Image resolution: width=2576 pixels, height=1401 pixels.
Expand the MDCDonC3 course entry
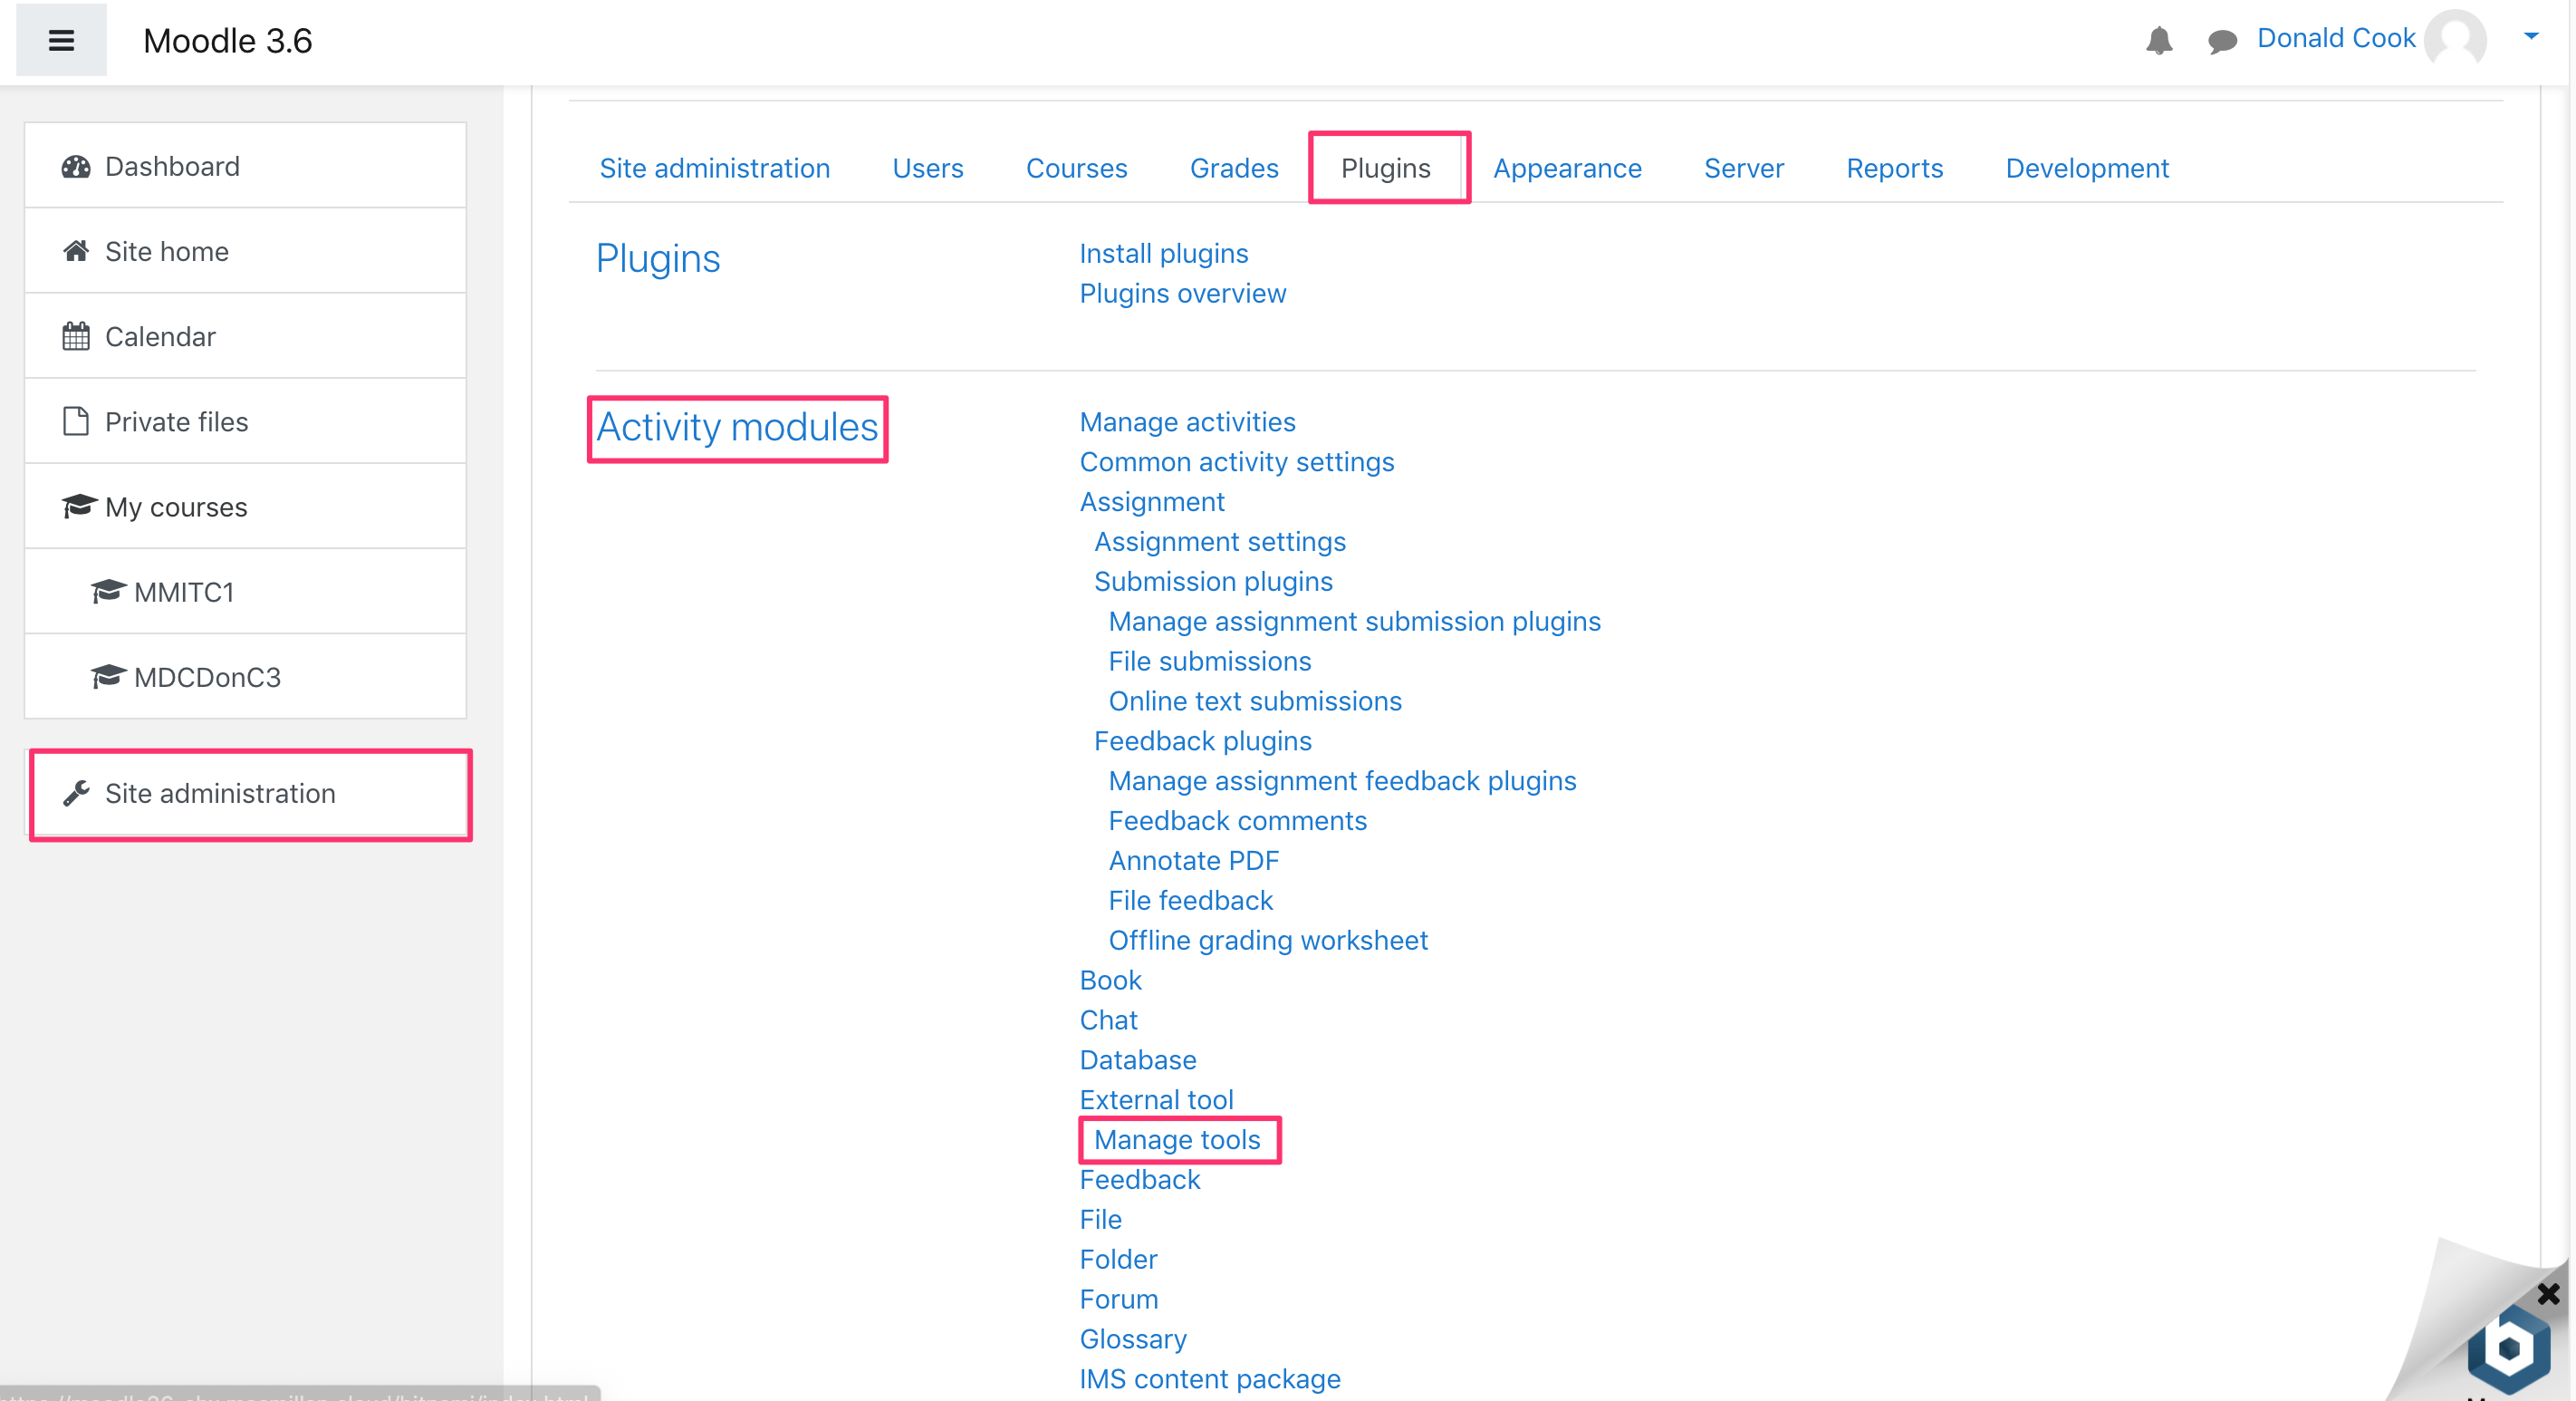(x=207, y=676)
